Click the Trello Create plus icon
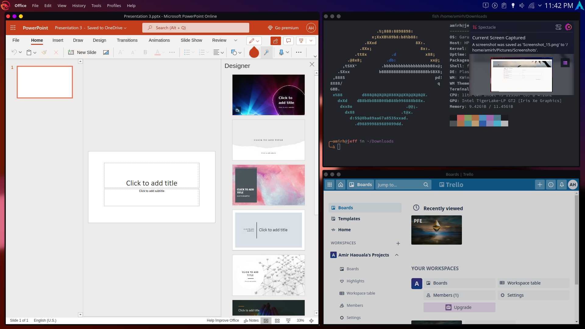This screenshot has width=585, height=329. (x=540, y=185)
